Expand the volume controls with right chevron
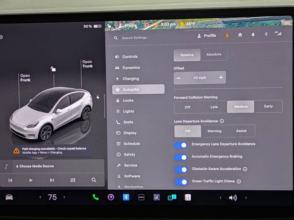The height and width of the screenshot is (220, 294). (x=246, y=198)
